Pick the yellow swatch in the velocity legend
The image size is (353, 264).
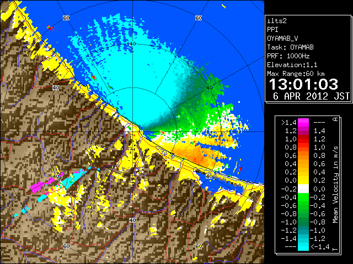pyautogui.click(x=303, y=180)
